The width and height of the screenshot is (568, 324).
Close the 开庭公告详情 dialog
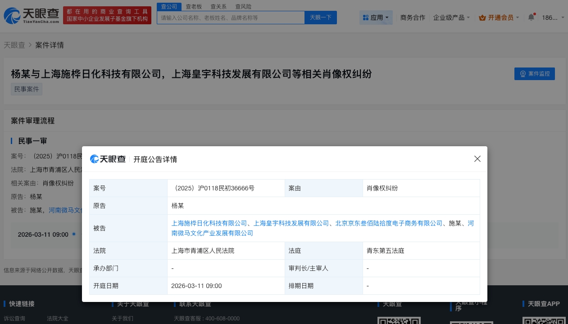coord(477,159)
